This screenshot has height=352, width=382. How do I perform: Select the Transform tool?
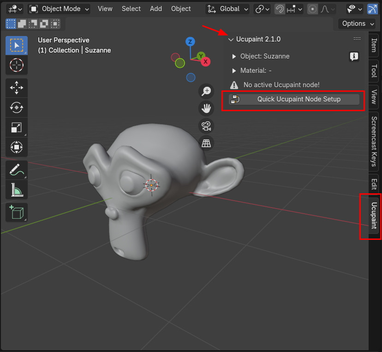(x=17, y=147)
